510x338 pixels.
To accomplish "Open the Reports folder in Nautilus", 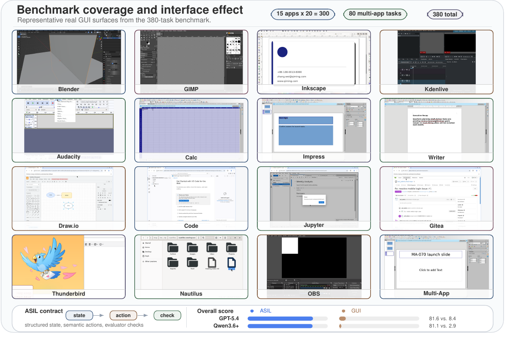I will point(173,262).
